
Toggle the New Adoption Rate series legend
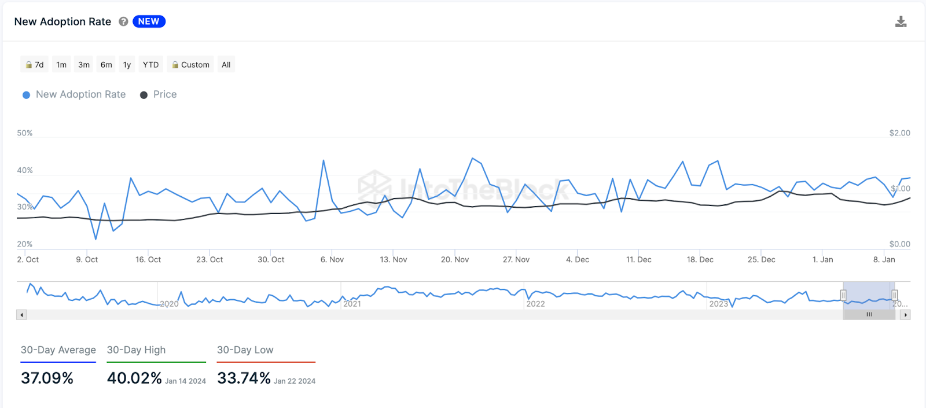(74, 94)
